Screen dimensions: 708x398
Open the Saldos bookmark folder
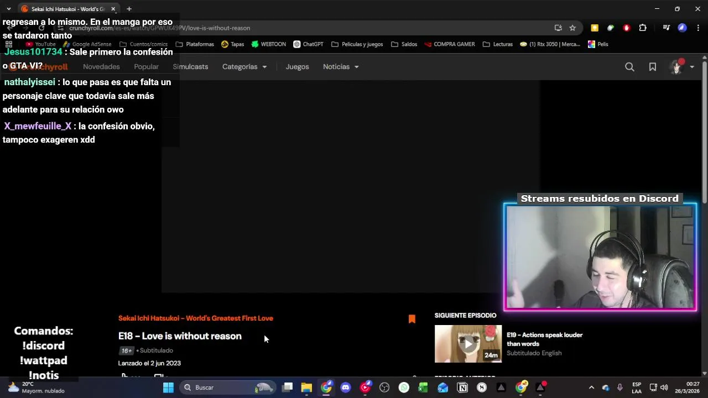[404, 44]
